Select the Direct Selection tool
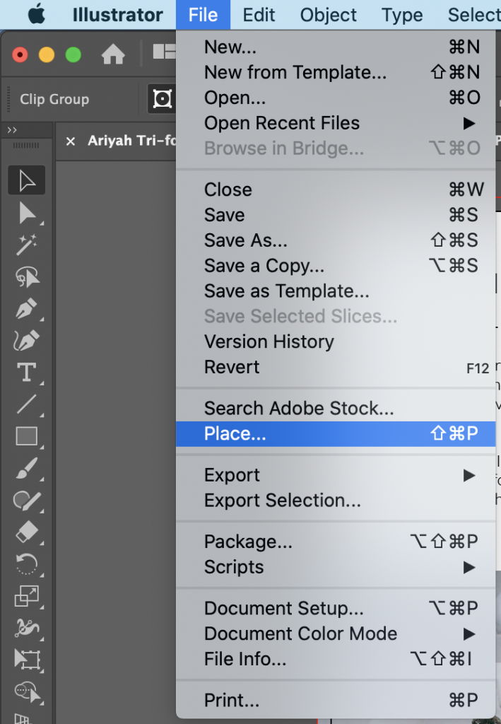This screenshot has width=501, height=724. point(27,213)
